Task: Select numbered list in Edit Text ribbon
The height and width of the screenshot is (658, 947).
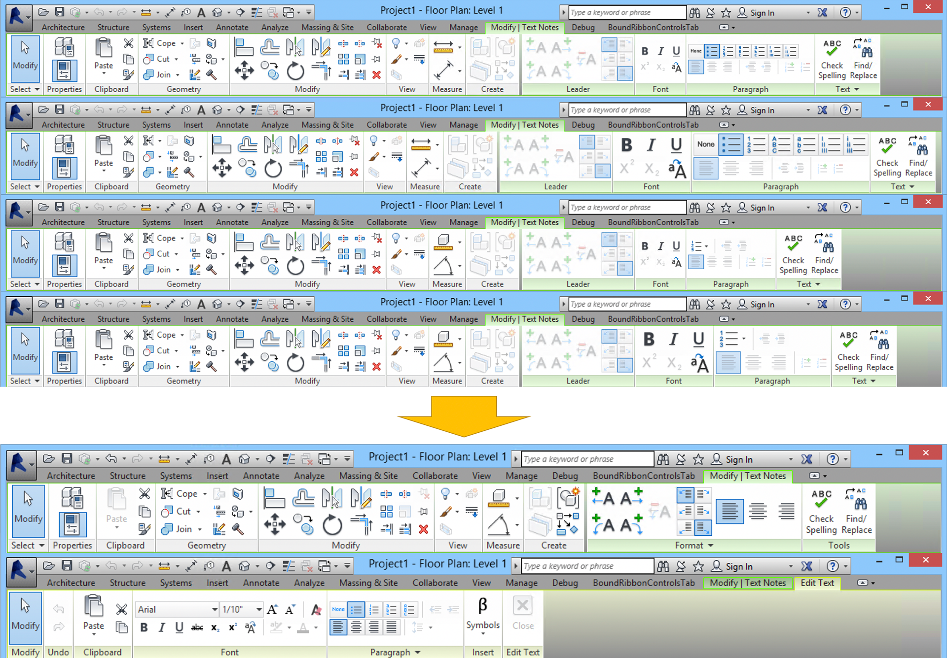Action: tap(374, 610)
